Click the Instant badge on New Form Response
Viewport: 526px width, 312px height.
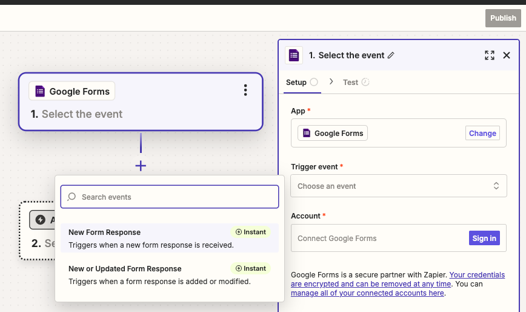[x=251, y=232]
